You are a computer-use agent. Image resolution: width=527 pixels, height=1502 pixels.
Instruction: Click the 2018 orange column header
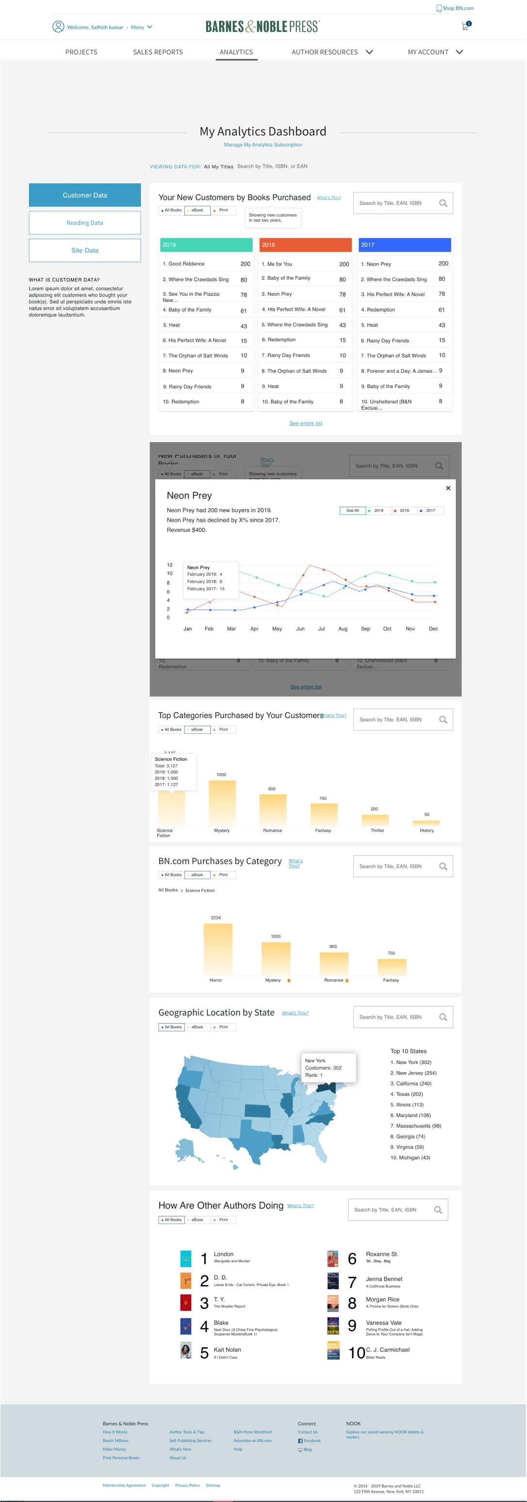point(305,245)
